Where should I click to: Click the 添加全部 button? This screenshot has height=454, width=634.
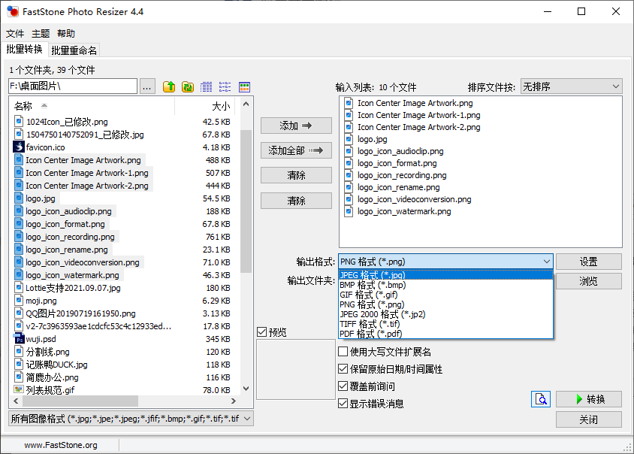click(296, 150)
